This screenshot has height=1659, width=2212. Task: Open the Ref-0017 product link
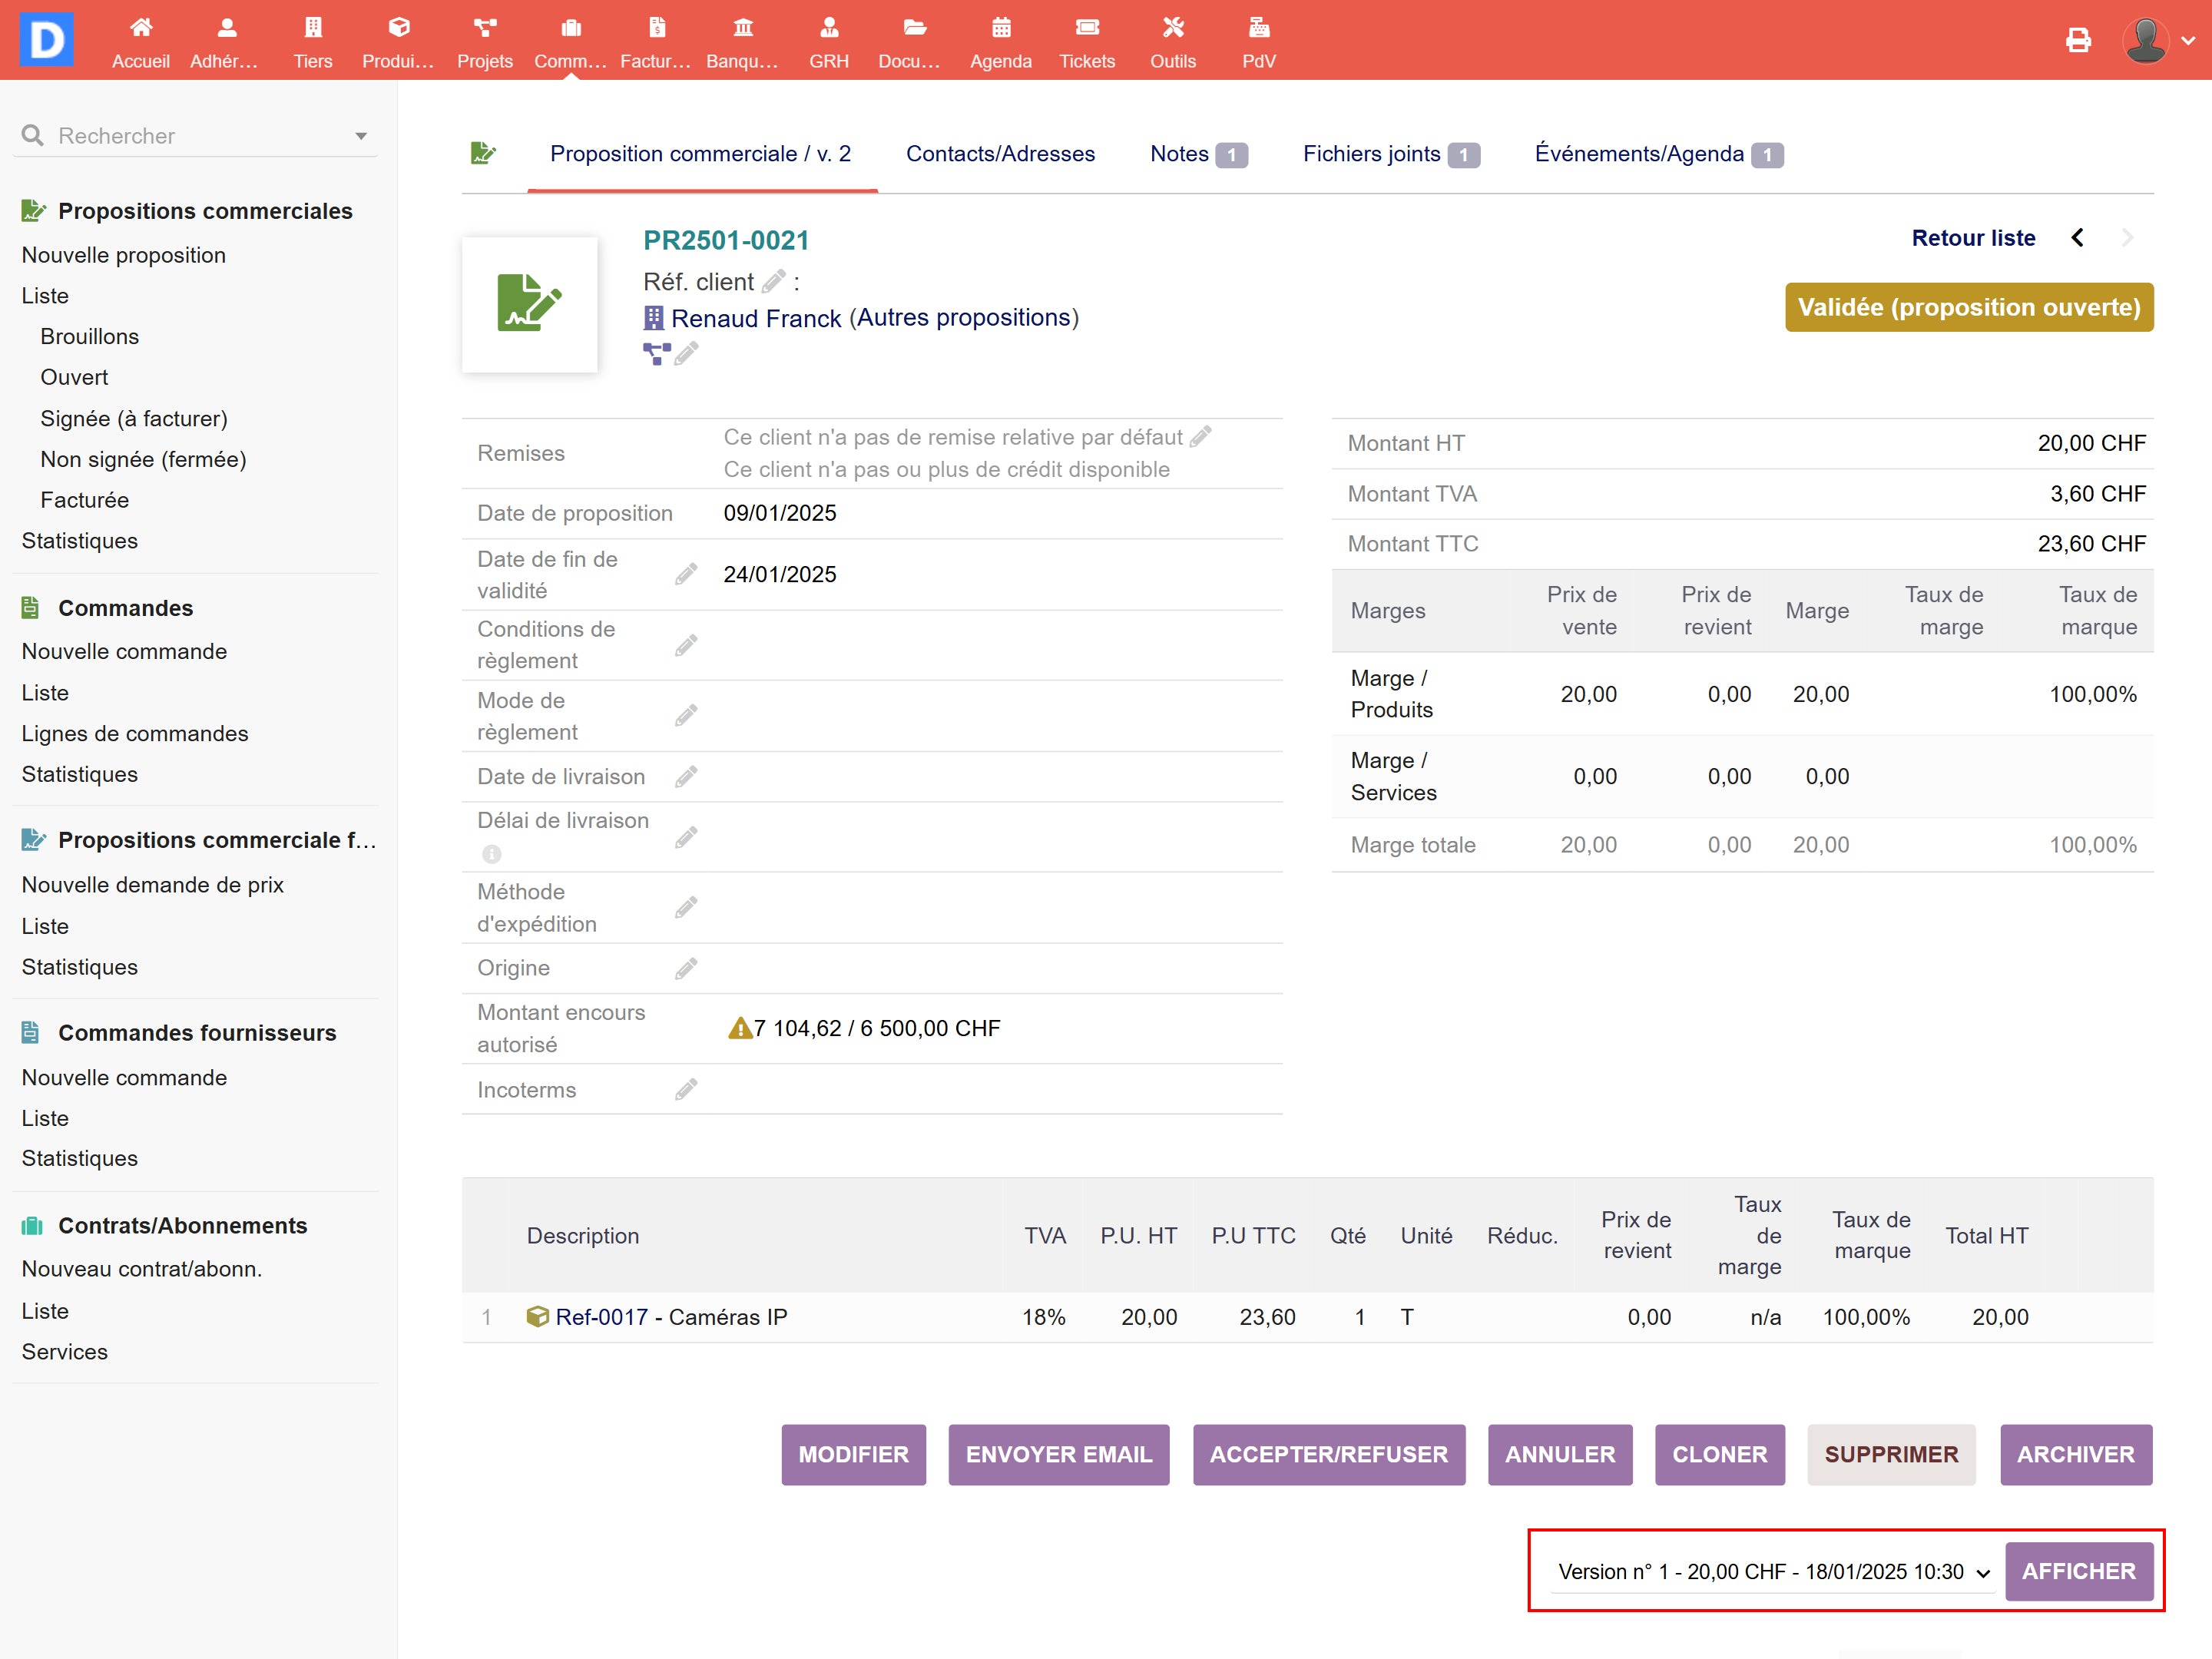601,1316
